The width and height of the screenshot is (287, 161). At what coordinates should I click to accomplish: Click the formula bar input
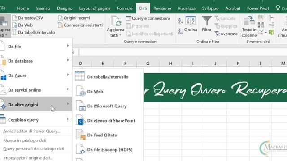click(x=183, y=52)
